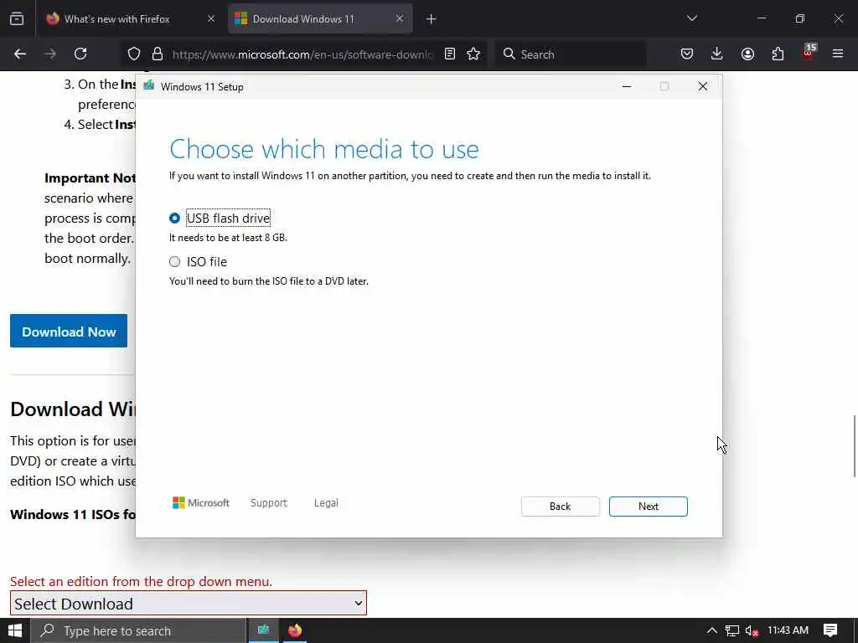Click Back in Windows 11 Setup
The width and height of the screenshot is (858, 643).
tap(560, 507)
